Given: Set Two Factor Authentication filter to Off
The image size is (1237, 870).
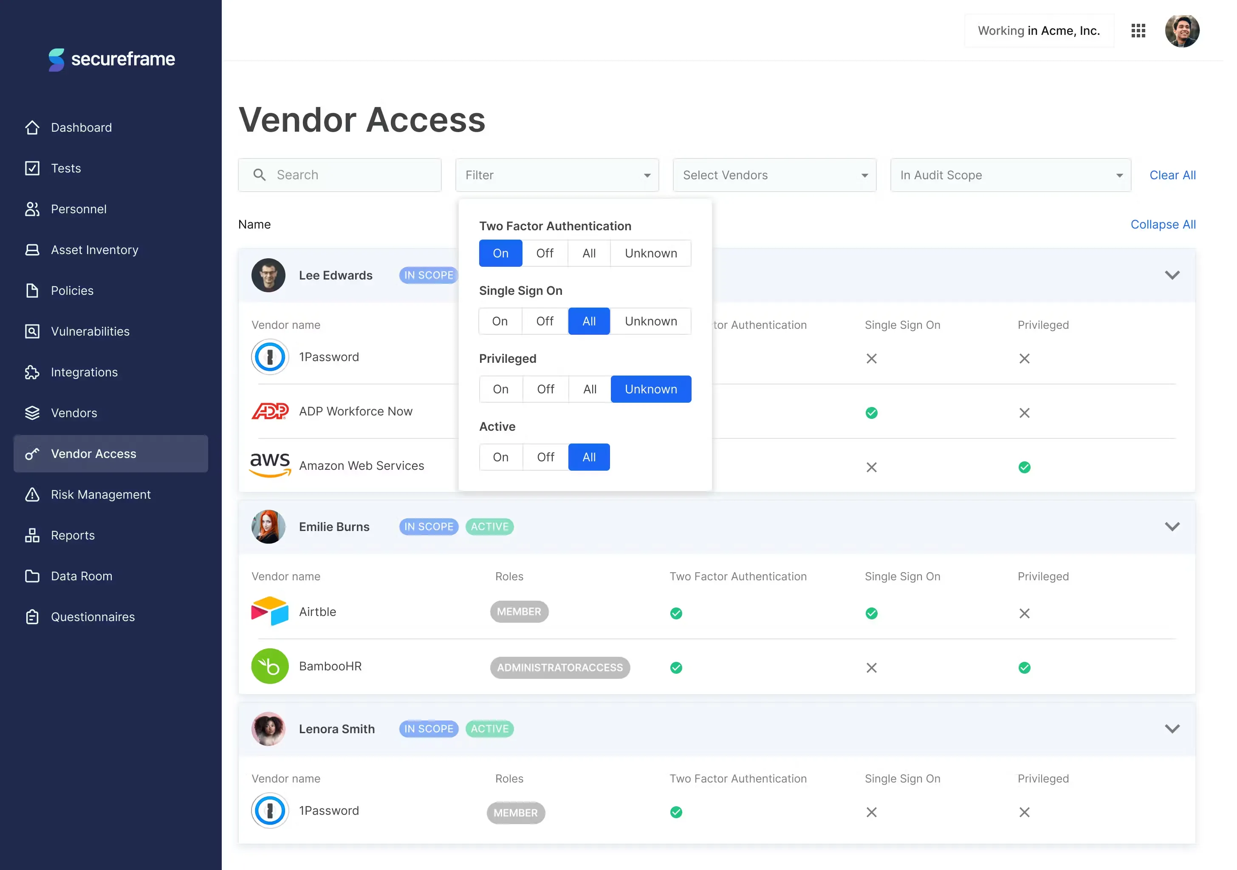Looking at the screenshot, I should (544, 253).
